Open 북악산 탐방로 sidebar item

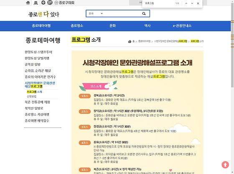(x=34, y=108)
